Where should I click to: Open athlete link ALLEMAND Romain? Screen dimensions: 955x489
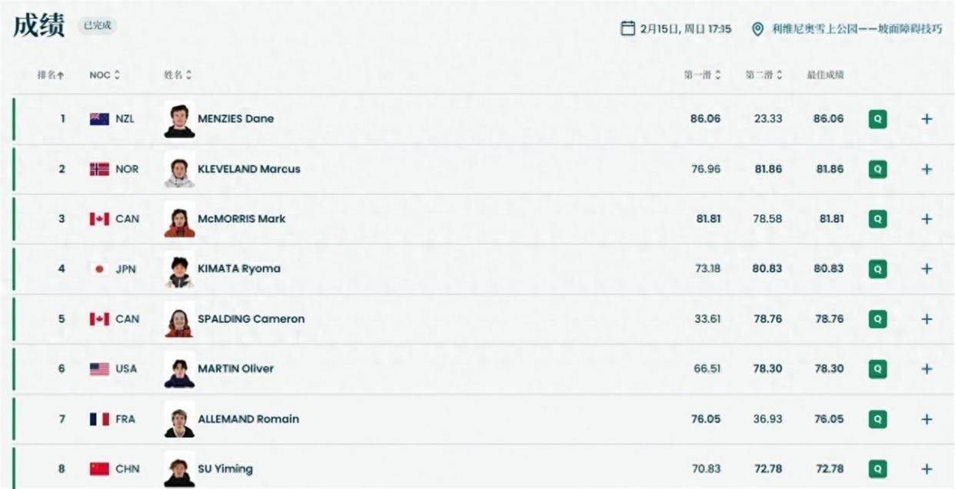point(248,419)
